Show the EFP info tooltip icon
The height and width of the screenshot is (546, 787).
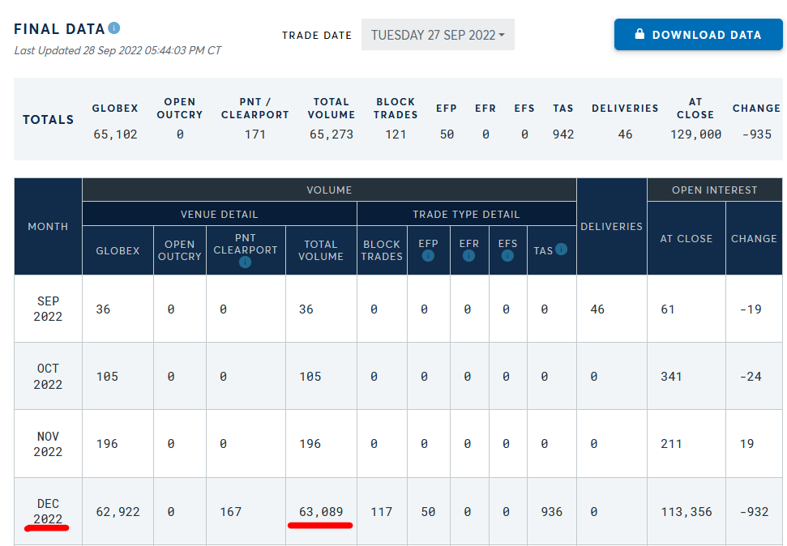pyautogui.click(x=428, y=256)
